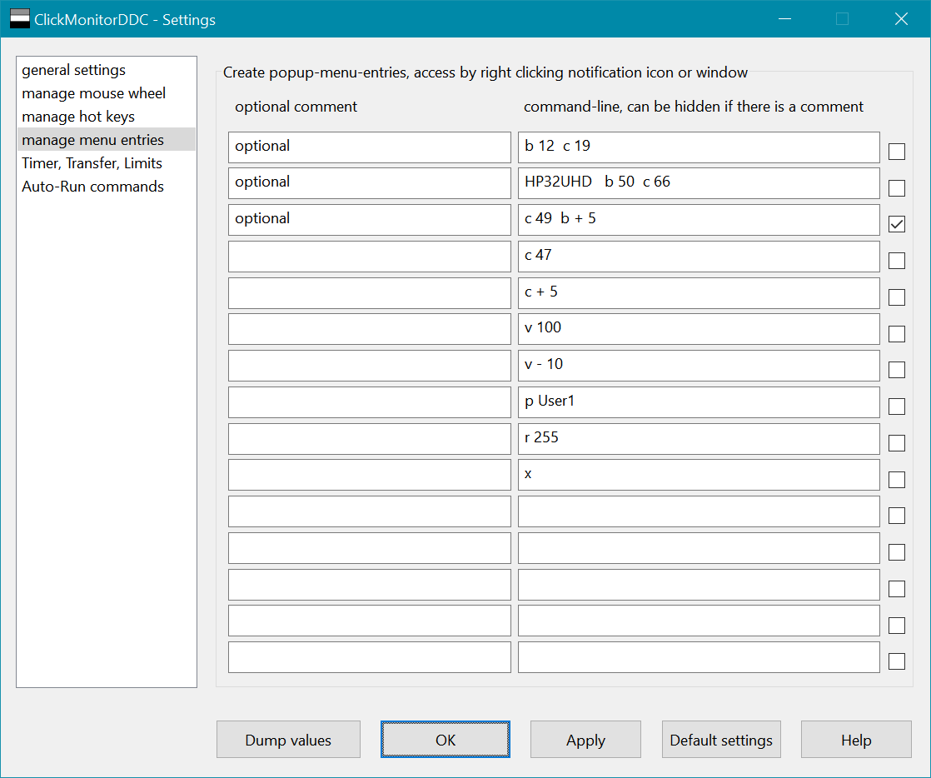931x778 pixels.
Task: Click comment field beside 'b 12 c 19'
Action: coord(369,147)
